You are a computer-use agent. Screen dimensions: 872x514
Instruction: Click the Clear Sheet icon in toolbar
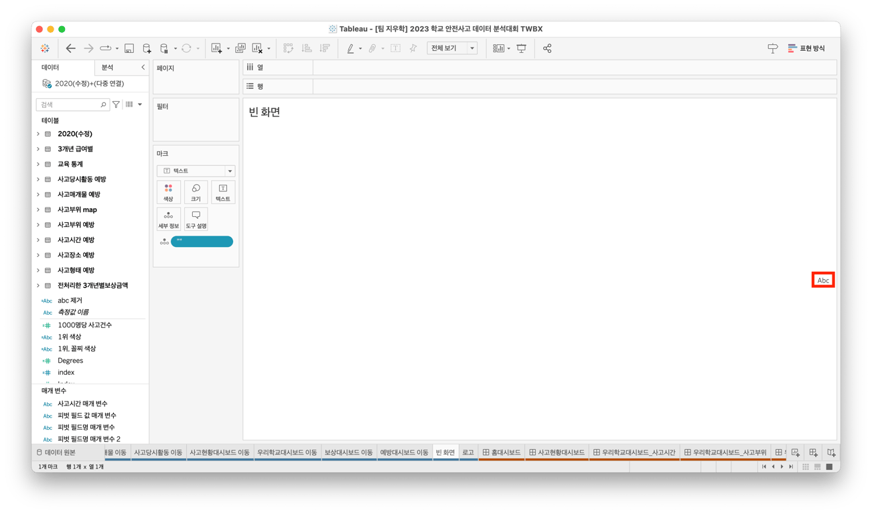[x=257, y=48]
